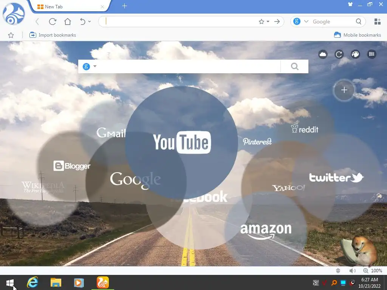Open the dropdown next to address bar star
The width and height of the screenshot is (387, 290).
268,22
